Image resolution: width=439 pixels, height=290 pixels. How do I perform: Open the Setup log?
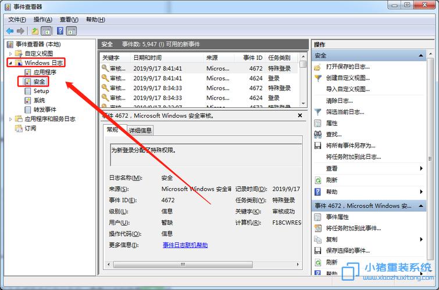[x=41, y=91]
